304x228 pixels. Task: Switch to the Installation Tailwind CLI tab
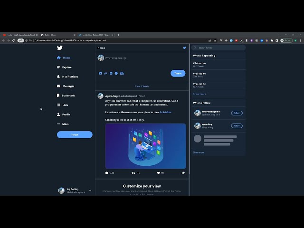pos(95,35)
